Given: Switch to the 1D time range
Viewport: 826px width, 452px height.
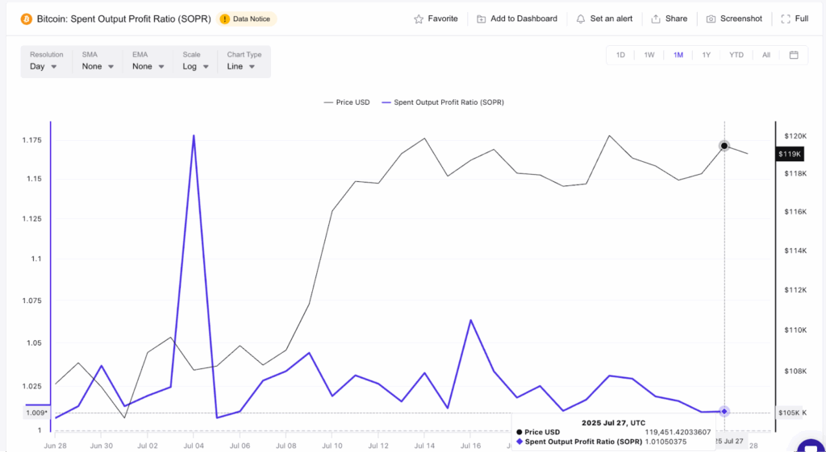Looking at the screenshot, I should [620, 55].
